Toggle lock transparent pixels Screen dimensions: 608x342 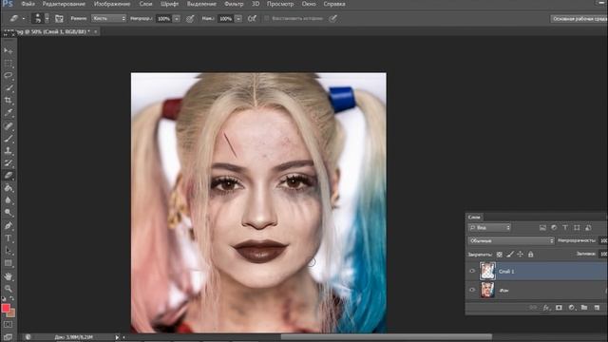(x=500, y=255)
